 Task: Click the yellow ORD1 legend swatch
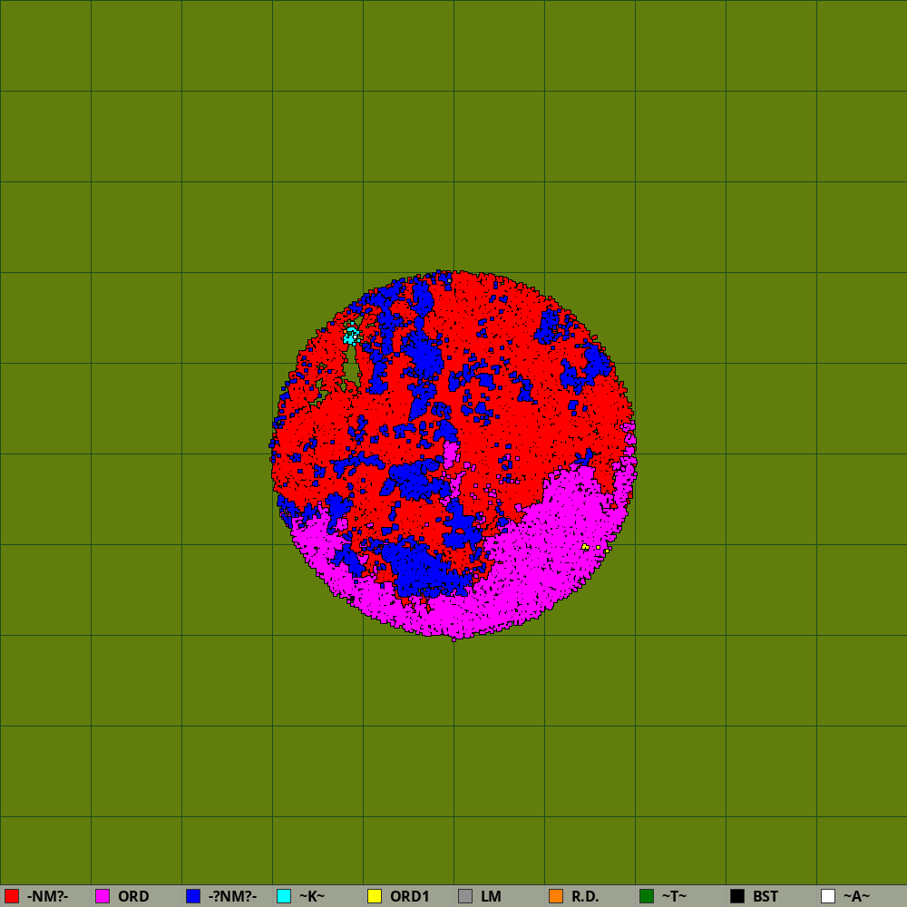tap(375, 896)
